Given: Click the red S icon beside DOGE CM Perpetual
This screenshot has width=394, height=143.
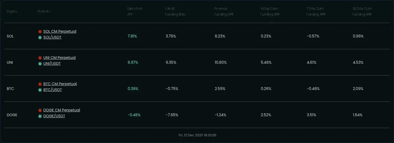Looking at the screenshot, I should click(x=40, y=110).
